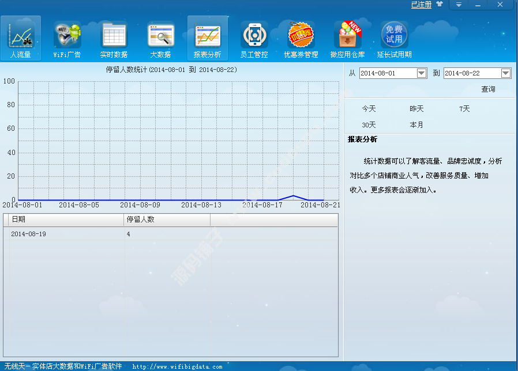Click the chart peak near 2014-08-19

[294, 196]
